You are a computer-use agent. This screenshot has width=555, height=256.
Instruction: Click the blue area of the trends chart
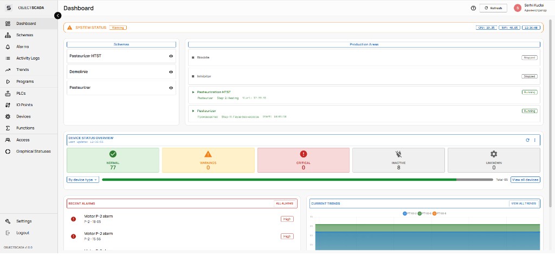[428, 241]
